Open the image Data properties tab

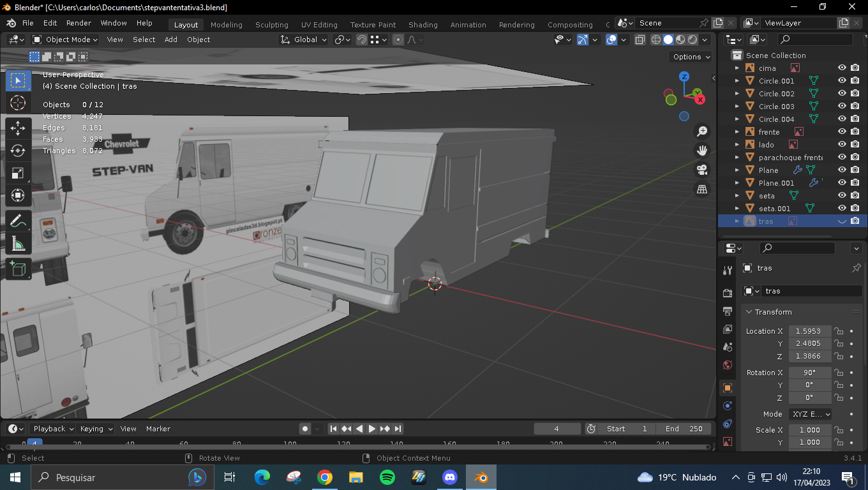pos(727,442)
